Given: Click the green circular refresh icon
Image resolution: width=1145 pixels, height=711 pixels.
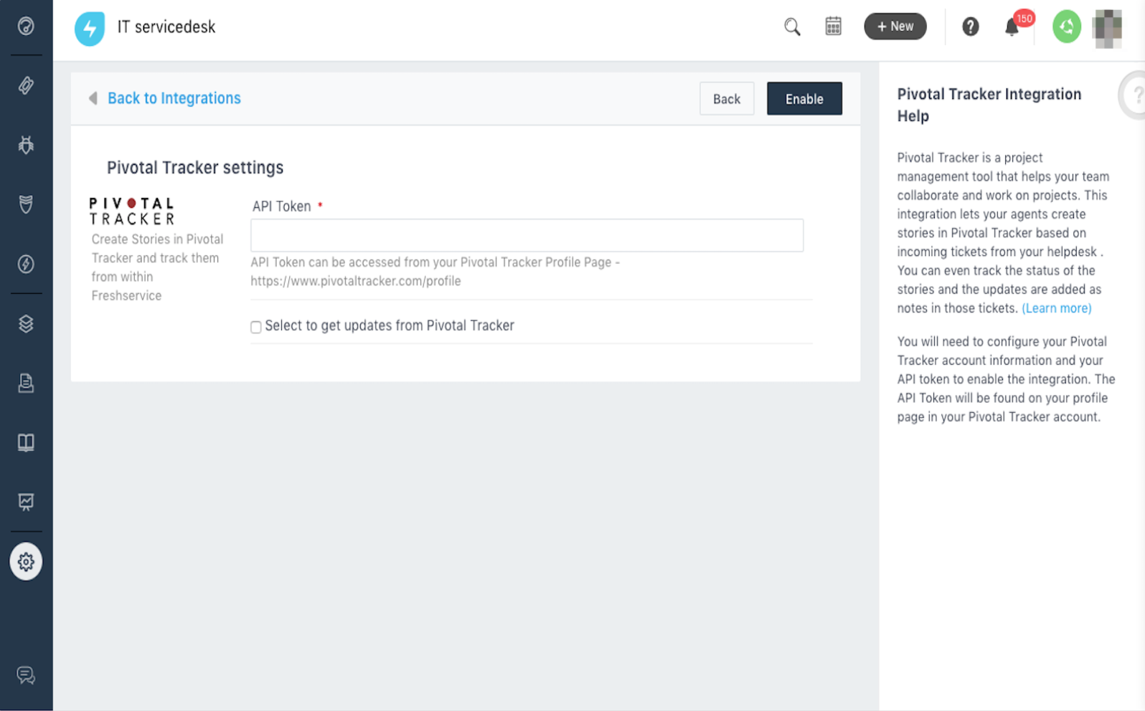Looking at the screenshot, I should pos(1067,27).
